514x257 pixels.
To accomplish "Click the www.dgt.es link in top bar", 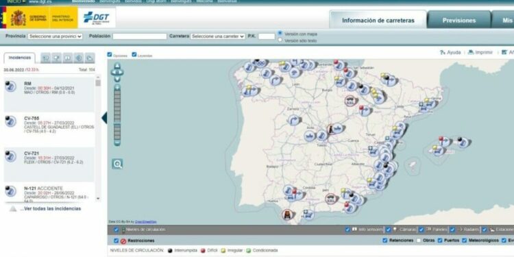I will [x=40, y=1].
